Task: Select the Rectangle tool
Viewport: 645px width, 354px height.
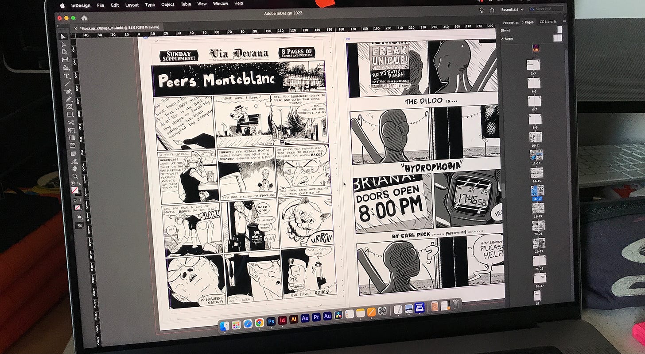Action: [x=70, y=114]
